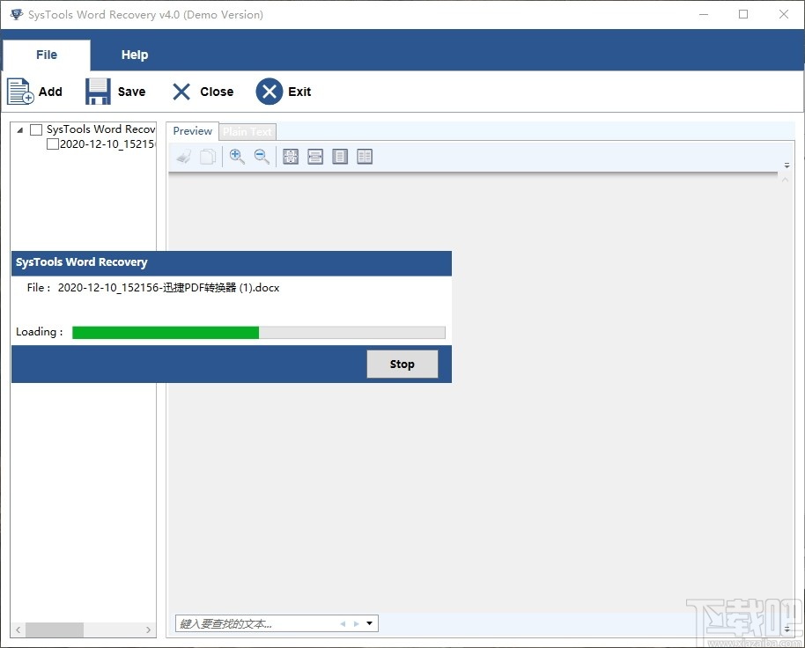Click the search next-result arrow
Viewport: 805px width, 648px height.
355,622
